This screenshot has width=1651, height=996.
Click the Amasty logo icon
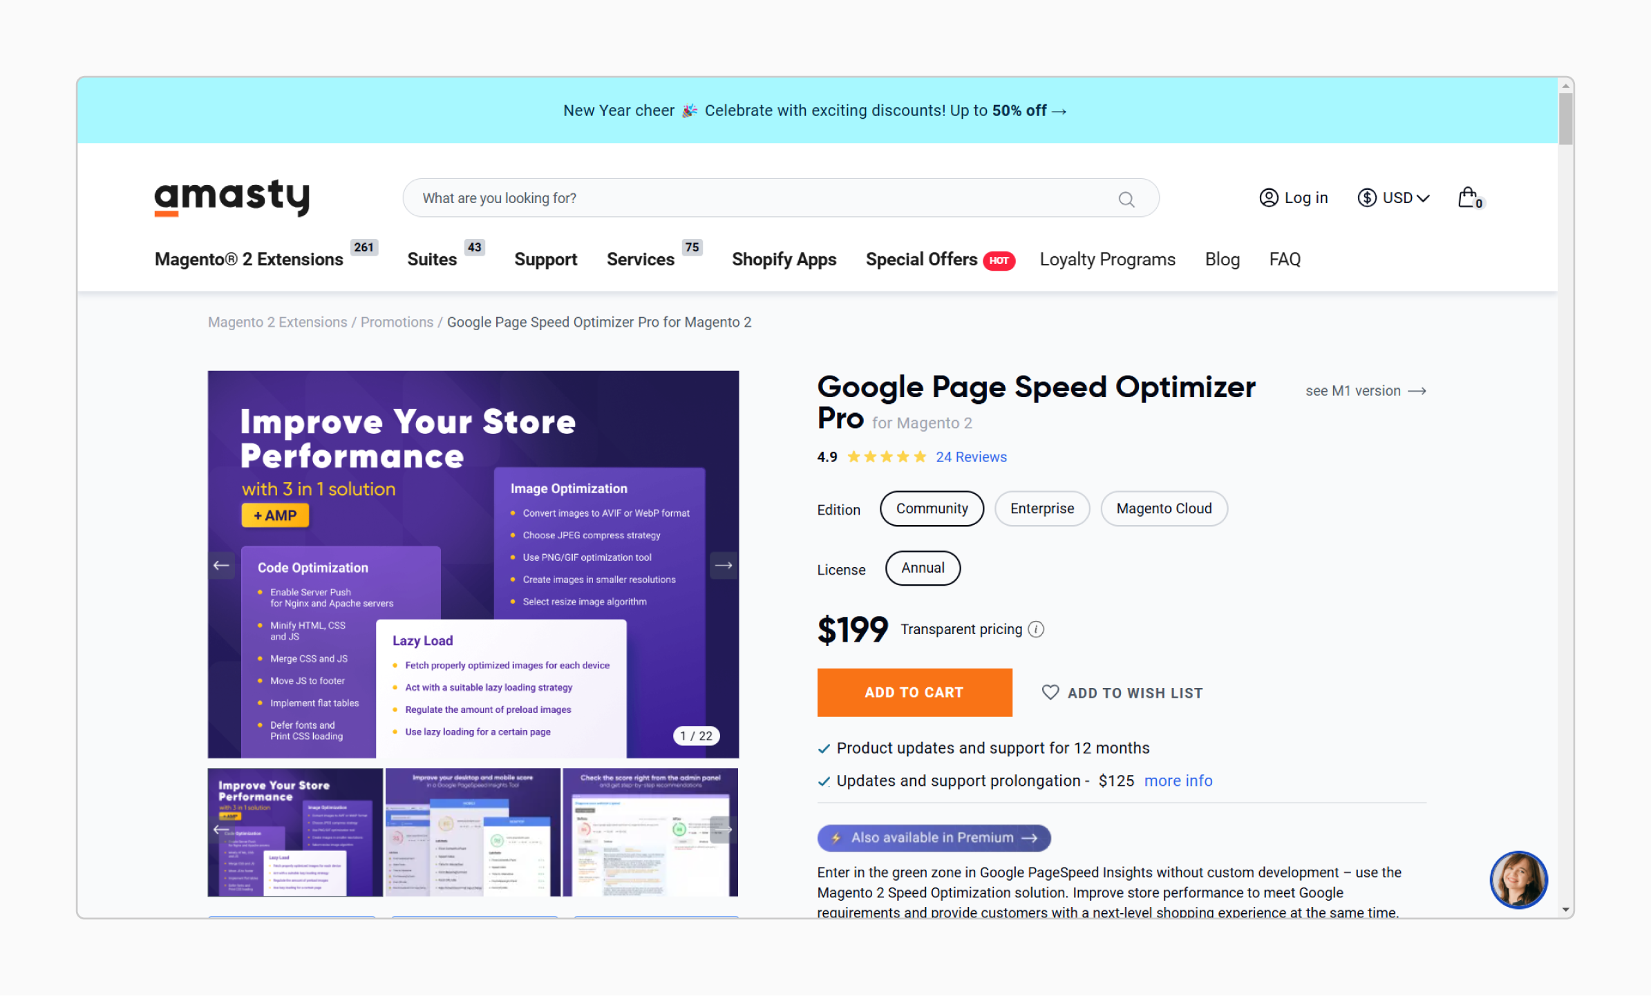pyautogui.click(x=234, y=197)
